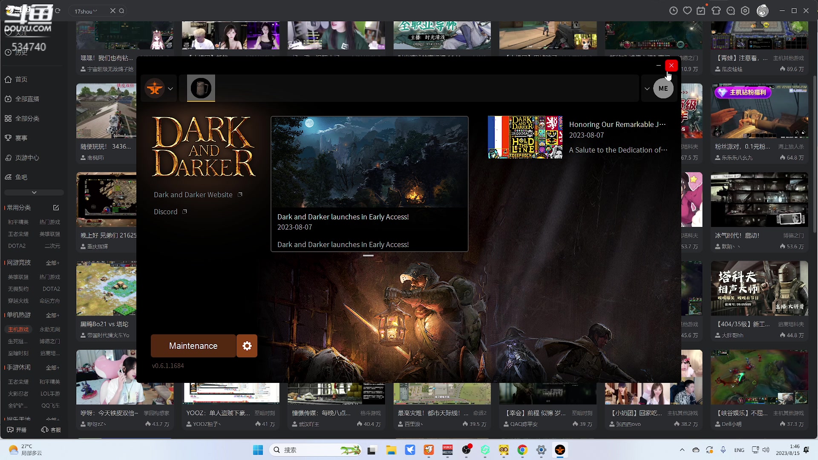Open the Dark and Darker Website link
818x460 pixels.
click(x=198, y=195)
